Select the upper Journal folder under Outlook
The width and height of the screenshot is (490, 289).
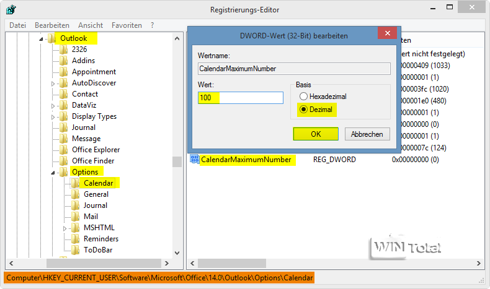point(84,127)
